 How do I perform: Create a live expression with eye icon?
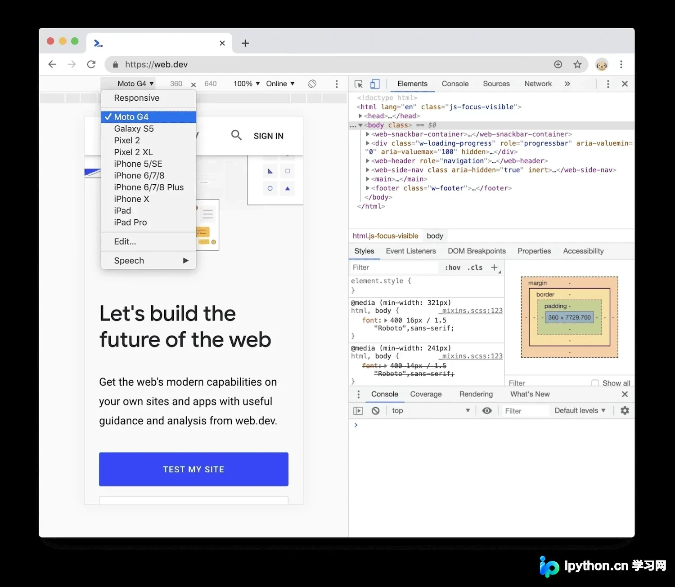[x=487, y=410]
